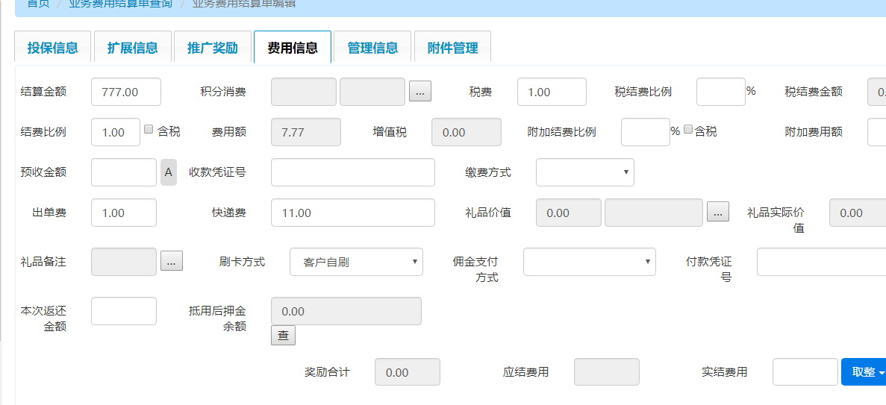Viewport: 886px width, 405px height.
Task: Enable the 含税 checkbox beside 结费比例
Action: point(149,128)
